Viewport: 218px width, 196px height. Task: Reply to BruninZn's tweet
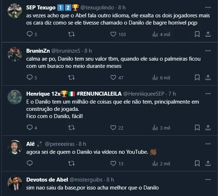(x=30, y=77)
